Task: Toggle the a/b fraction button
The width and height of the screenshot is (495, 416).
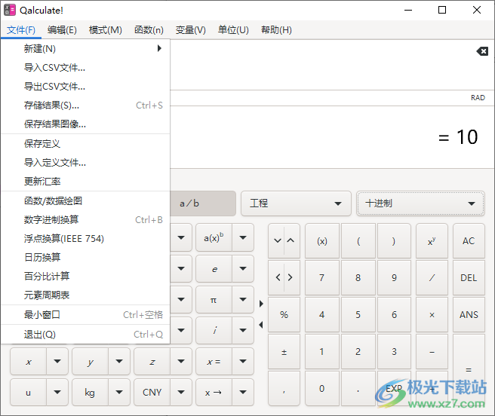Action: (203, 203)
